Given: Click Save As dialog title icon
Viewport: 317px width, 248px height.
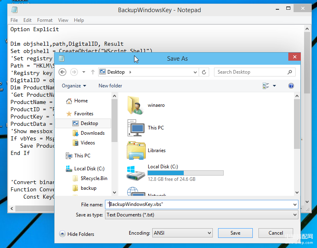Looking at the screenshot, I should coord(61,58).
